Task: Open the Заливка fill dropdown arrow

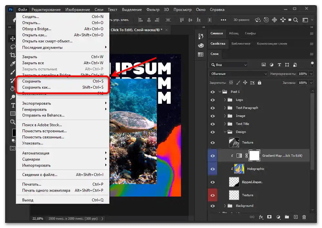Action: point(311,83)
